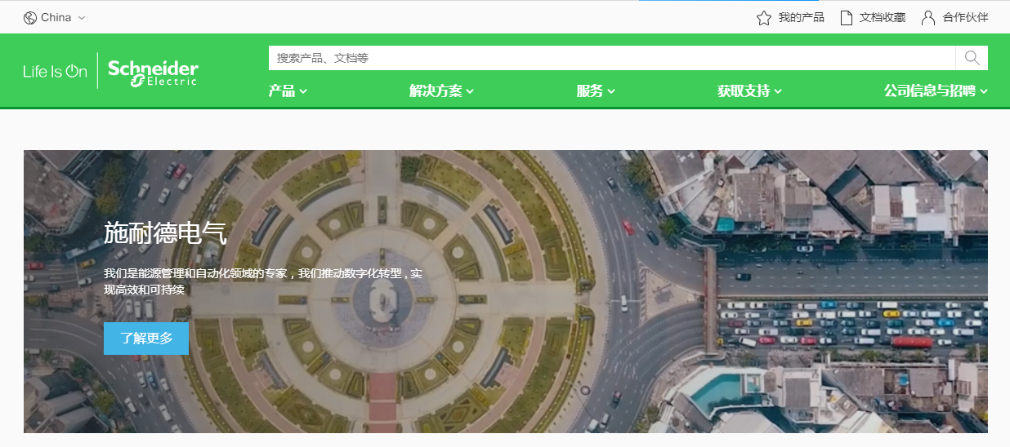Screen dimensions: 1010x447
Task: Expand the 服务 menu
Action: coord(596,91)
